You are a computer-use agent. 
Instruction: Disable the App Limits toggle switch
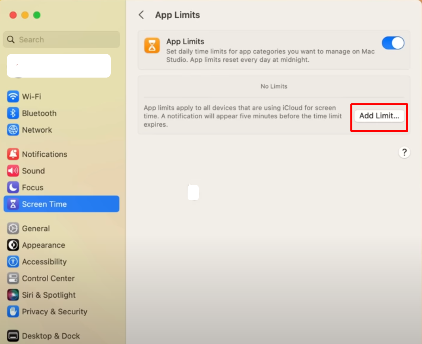[393, 43]
